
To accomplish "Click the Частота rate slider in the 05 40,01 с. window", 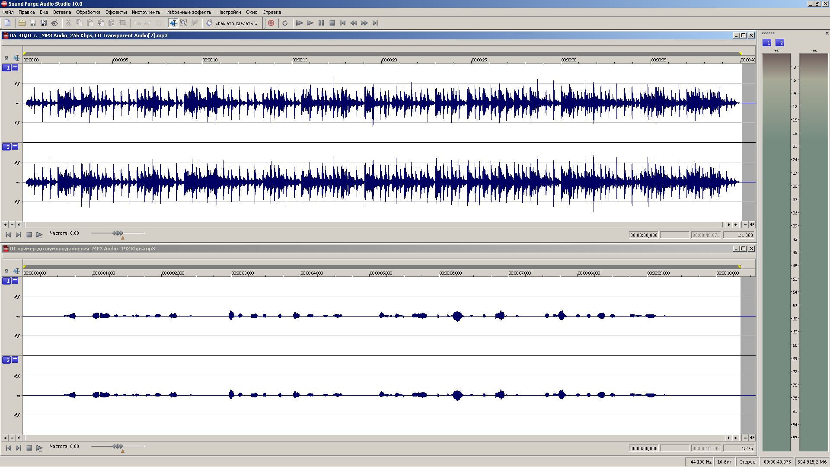I will pyautogui.click(x=118, y=233).
